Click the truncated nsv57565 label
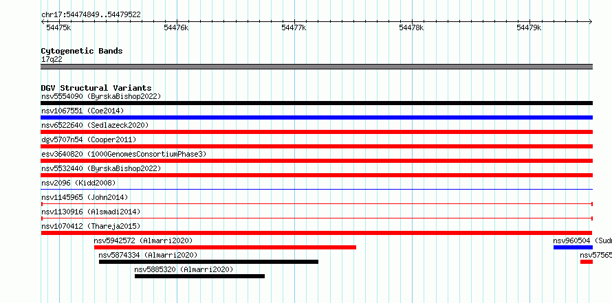The height and width of the screenshot is (303, 612). click(x=596, y=255)
